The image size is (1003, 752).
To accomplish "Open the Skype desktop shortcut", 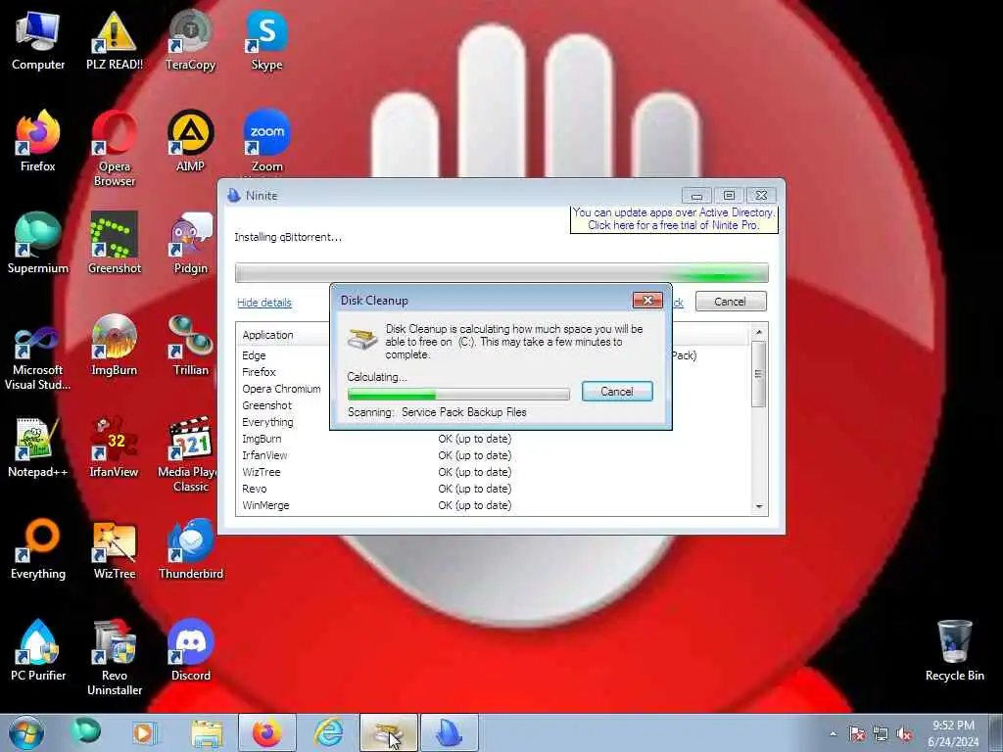I will click(266, 41).
